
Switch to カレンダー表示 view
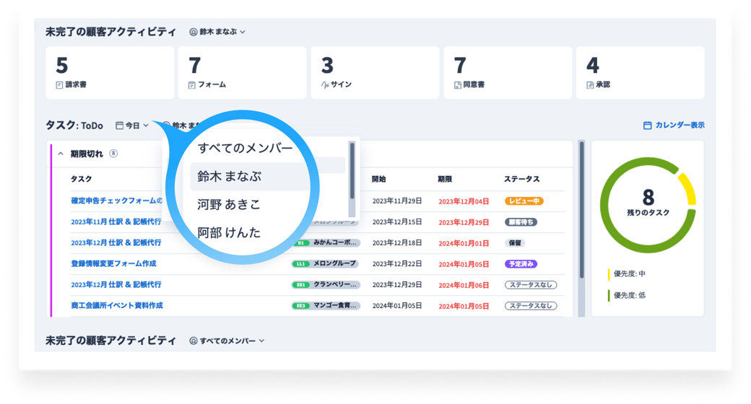tap(674, 125)
